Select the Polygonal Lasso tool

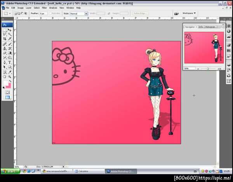(5, 35)
